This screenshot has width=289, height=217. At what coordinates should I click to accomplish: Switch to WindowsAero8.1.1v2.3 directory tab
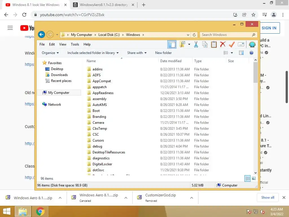click(104, 5)
